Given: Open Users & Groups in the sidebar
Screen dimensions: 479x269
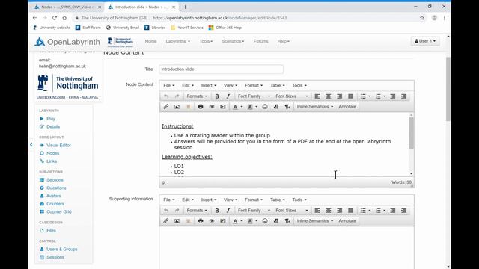Looking at the screenshot, I should click(x=61, y=249).
